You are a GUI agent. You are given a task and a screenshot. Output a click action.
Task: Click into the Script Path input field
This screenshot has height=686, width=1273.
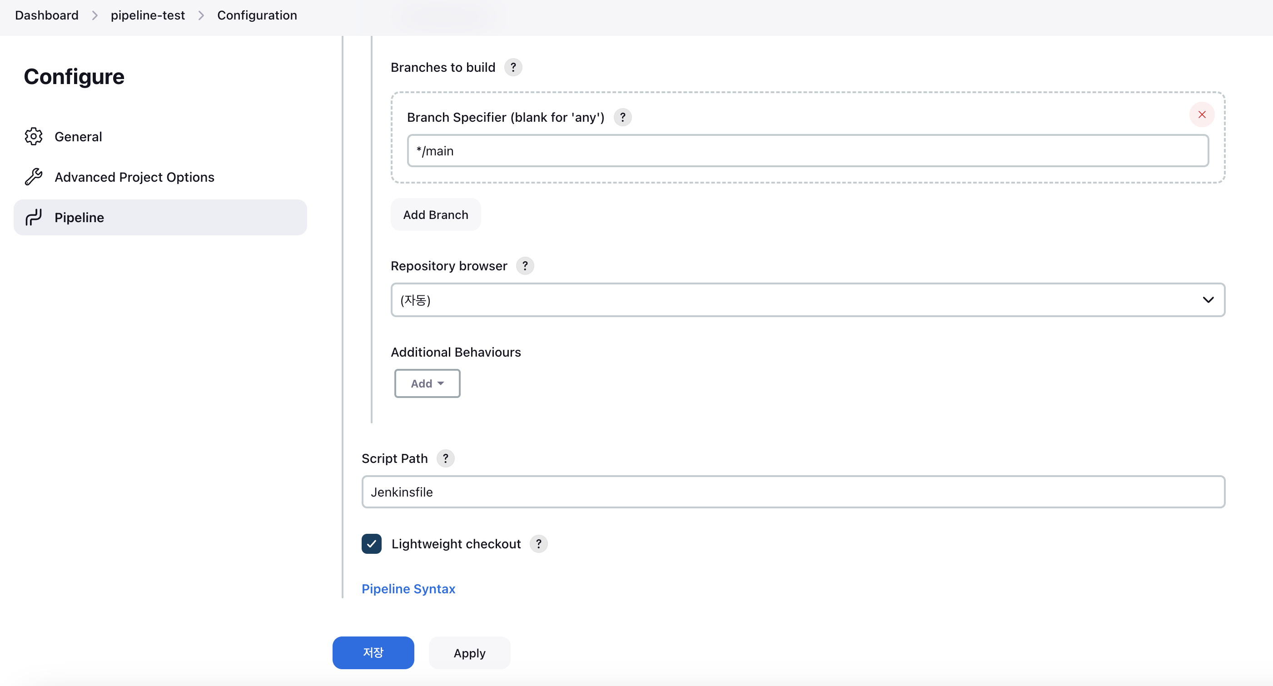(793, 492)
